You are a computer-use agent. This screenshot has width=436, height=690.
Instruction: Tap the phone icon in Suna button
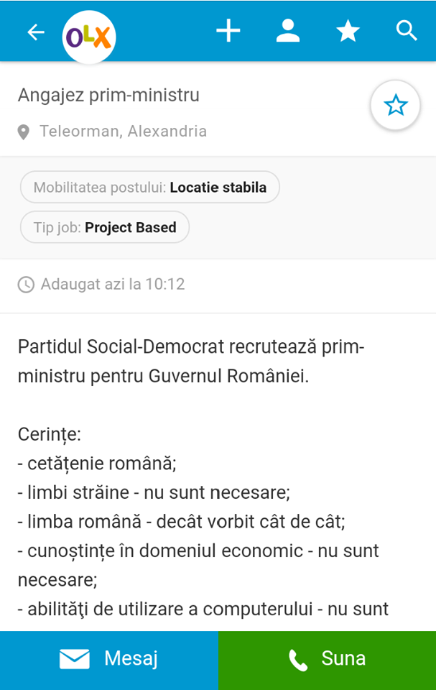pyautogui.click(x=298, y=659)
